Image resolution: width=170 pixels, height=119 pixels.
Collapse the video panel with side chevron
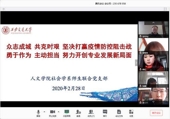tap(136, 63)
